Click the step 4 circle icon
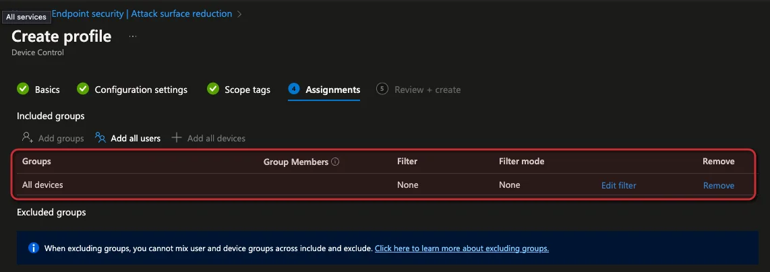Viewport: 770px width, 272px height. (x=294, y=89)
